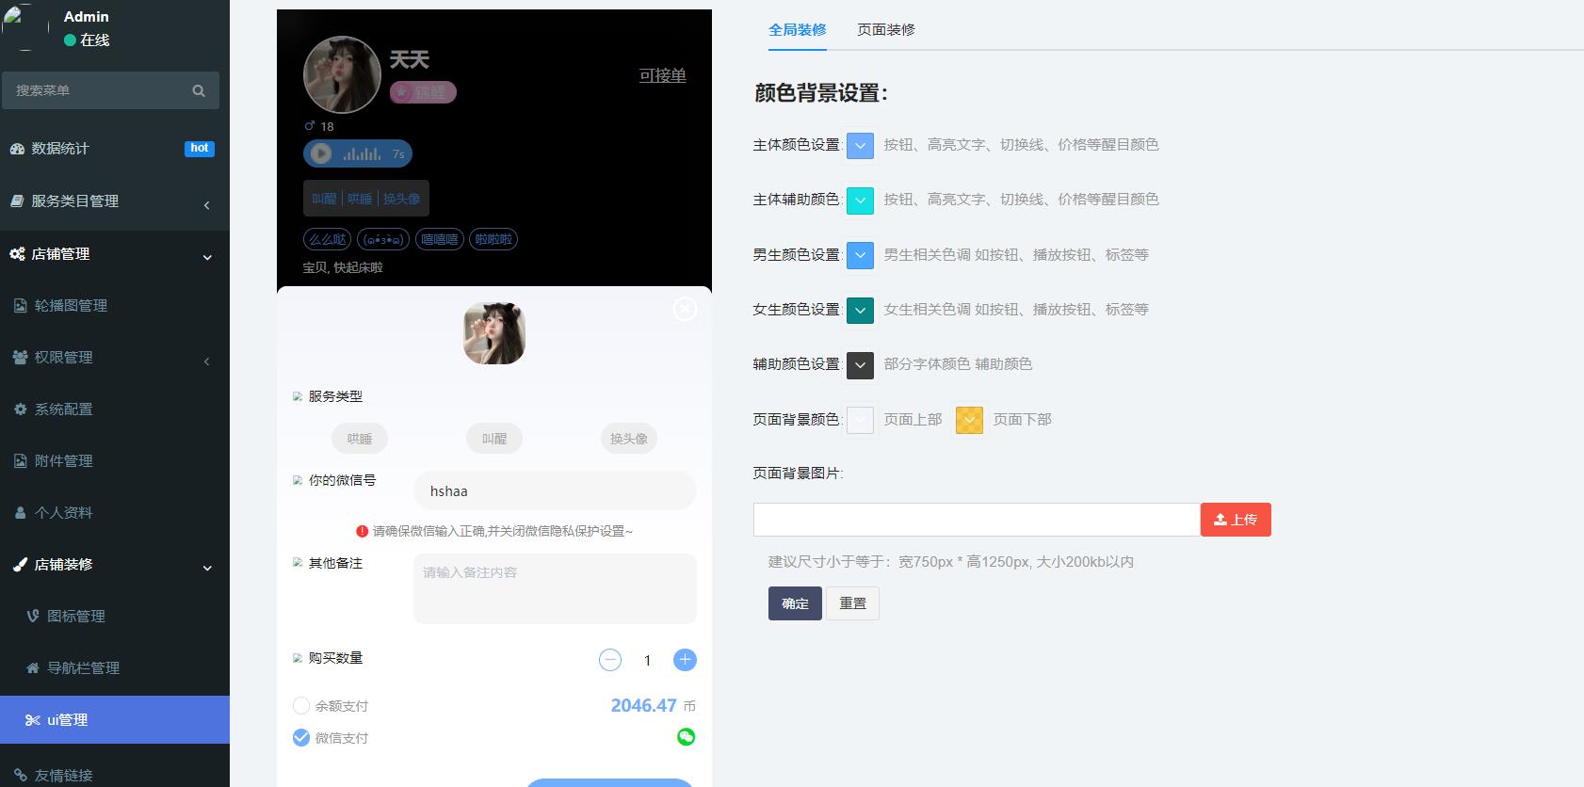The height and width of the screenshot is (787, 1584).
Task: Switch to the 页面装修 tab
Action: (x=885, y=29)
